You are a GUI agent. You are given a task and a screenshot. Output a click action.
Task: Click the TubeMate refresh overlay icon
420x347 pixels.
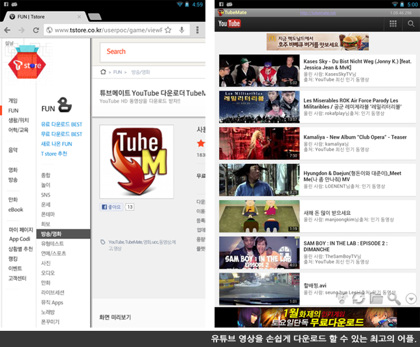point(359,298)
